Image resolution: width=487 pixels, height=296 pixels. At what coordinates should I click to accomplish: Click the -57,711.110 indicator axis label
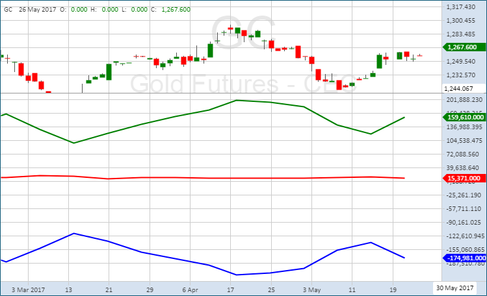[x=464, y=209]
